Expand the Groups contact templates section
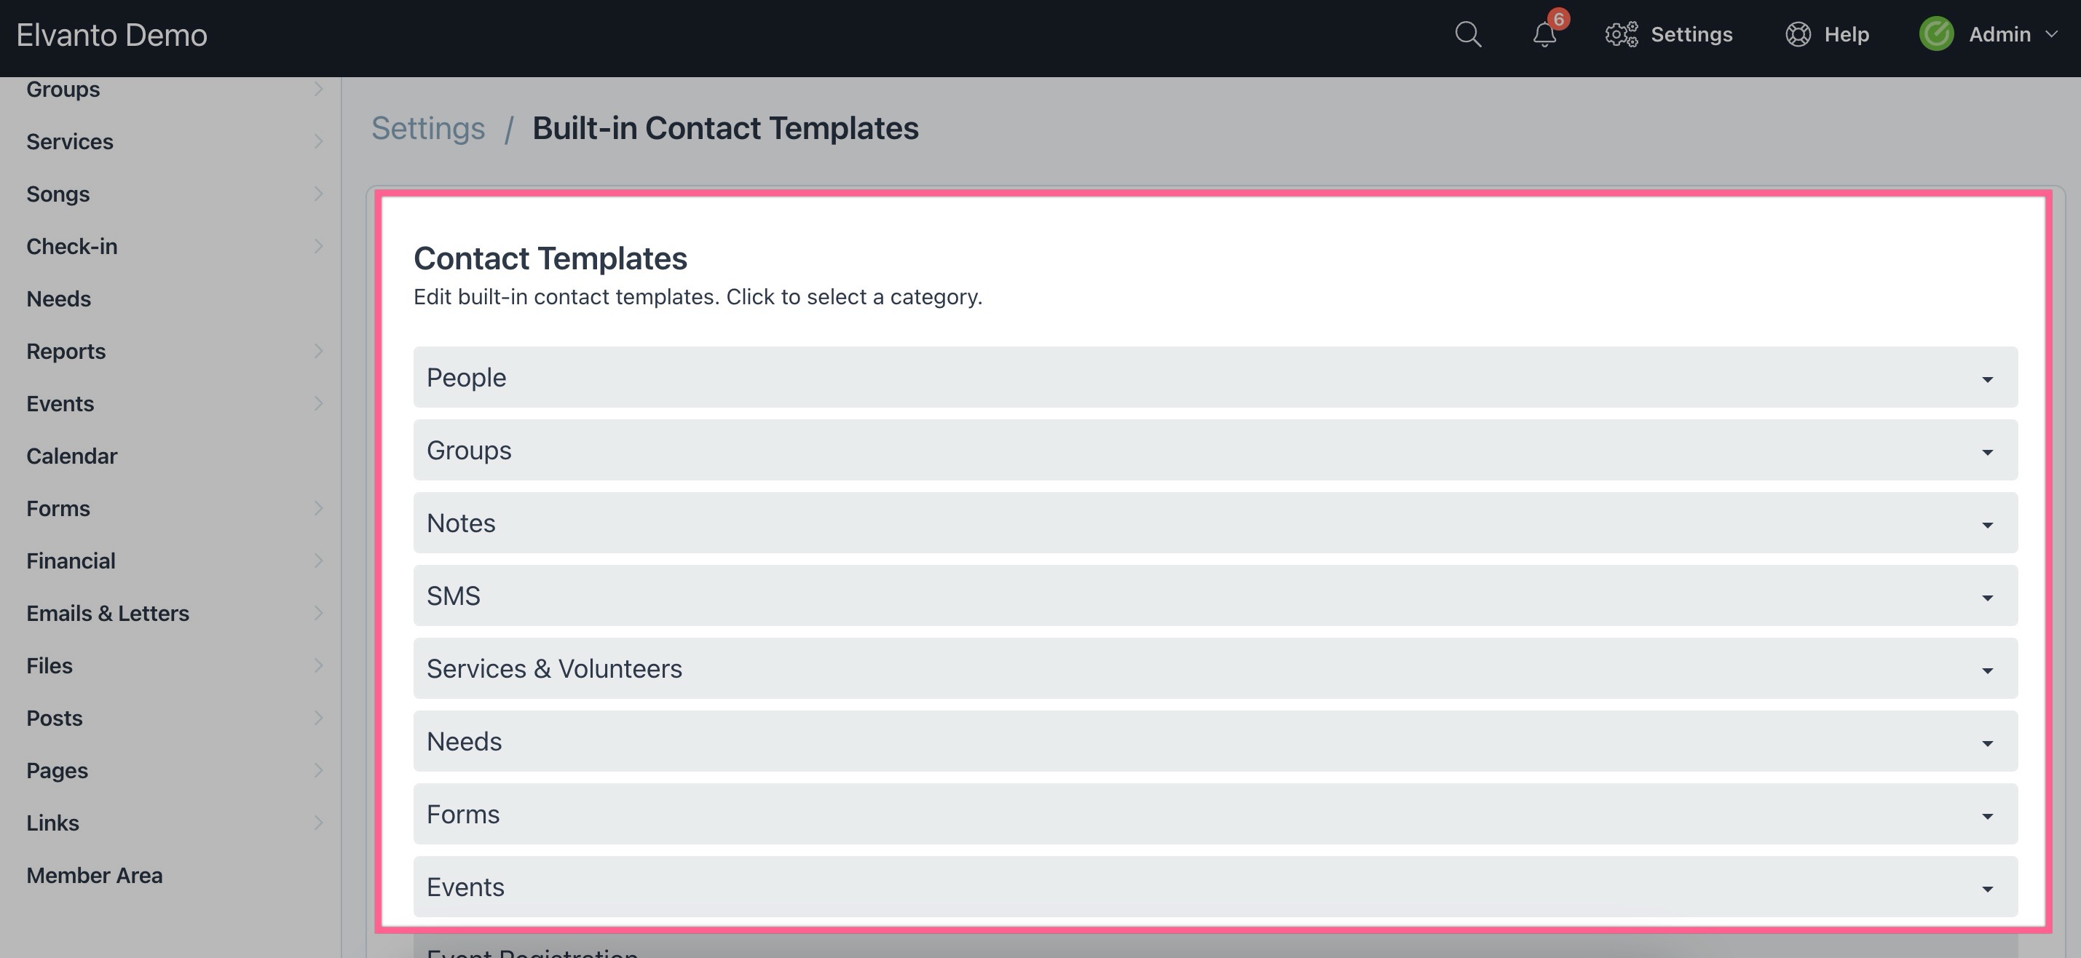The width and height of the screenshot is (2081, 958). [1213, 450]
